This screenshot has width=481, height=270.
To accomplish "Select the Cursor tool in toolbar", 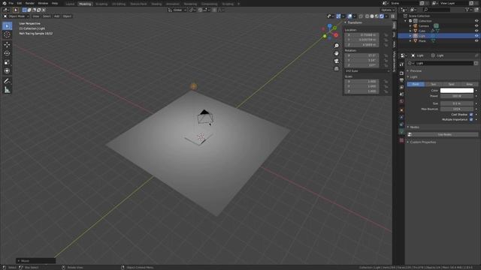I will 7,35.
